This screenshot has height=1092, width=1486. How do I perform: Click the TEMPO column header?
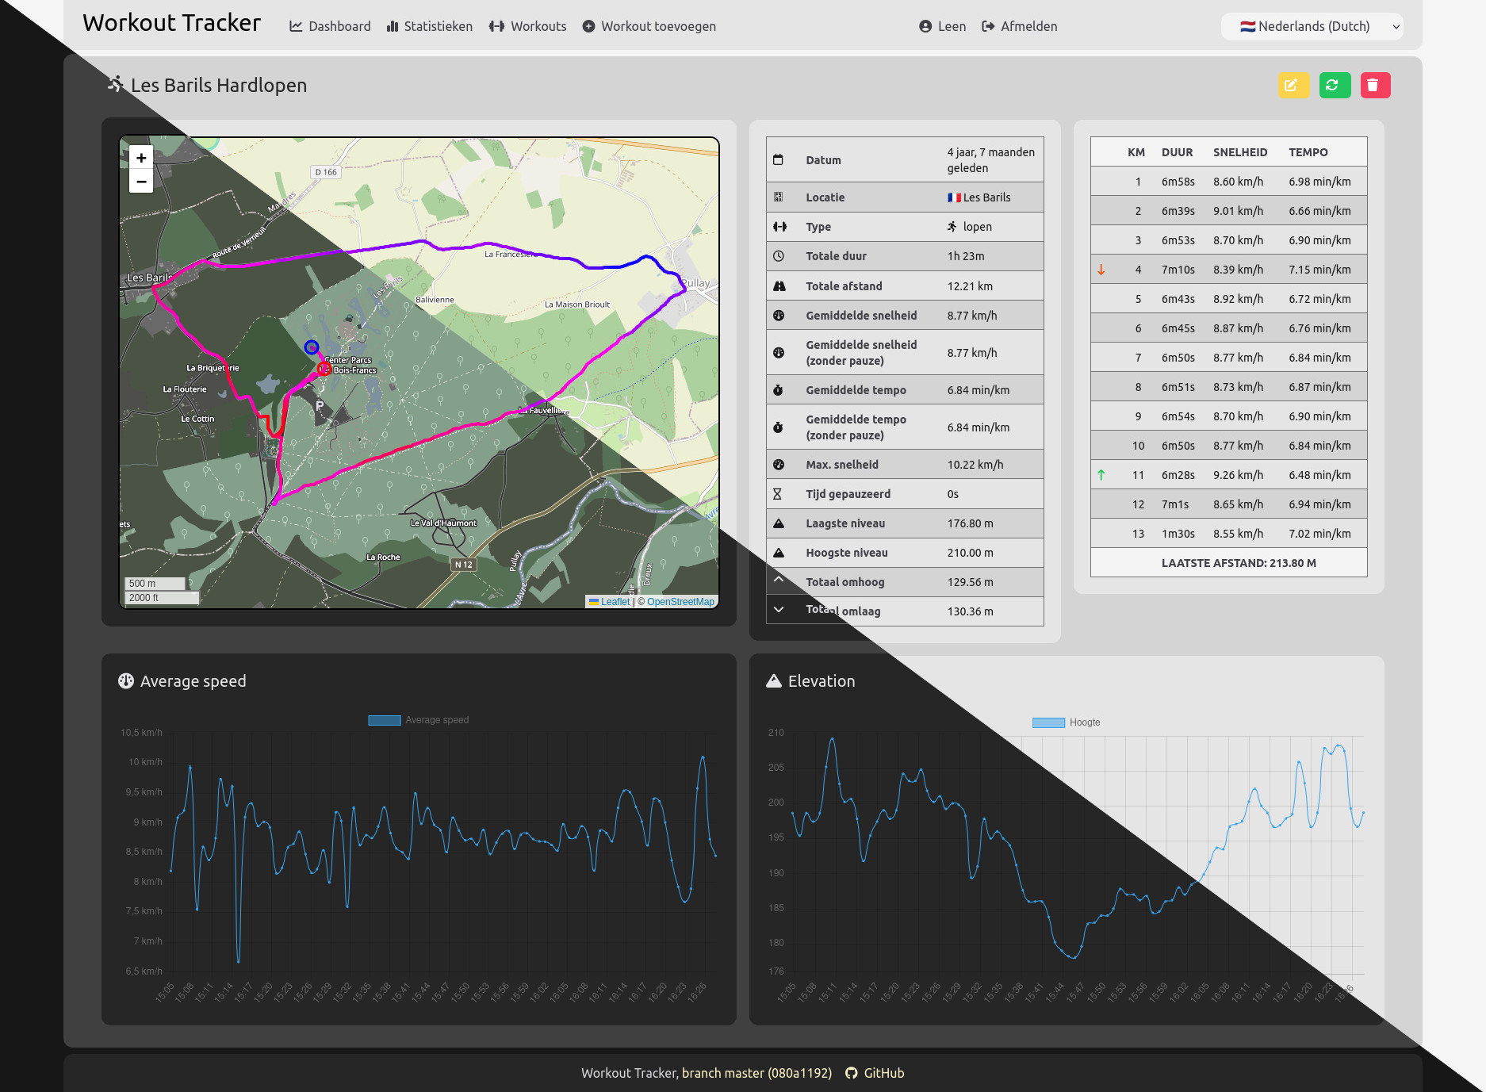click(x=1308, y=152)
